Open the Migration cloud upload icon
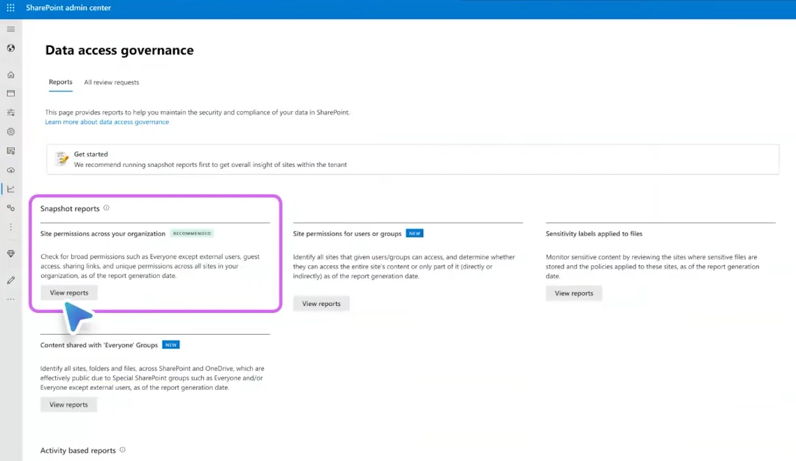This screenshot has height=461, width=796. [x=10, y=170]
